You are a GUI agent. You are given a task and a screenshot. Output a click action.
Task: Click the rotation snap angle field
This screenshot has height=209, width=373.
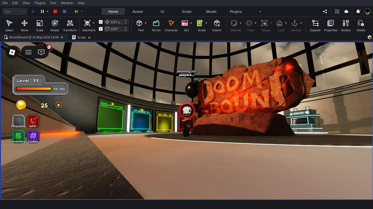pos(116,29)
